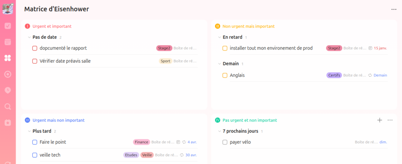Open more options for the Eisenhower Matrix page
The height and width of the screenshot is (164, 402).
tap(394, 9)
